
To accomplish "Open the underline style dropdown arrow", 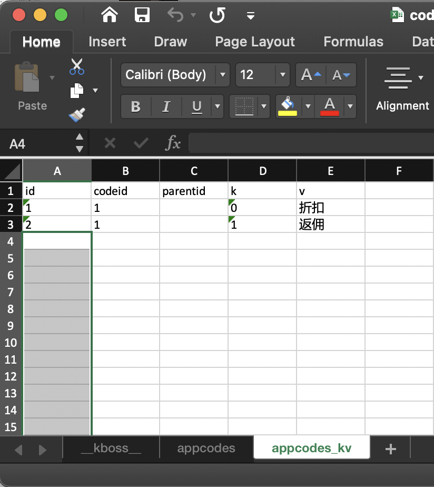I will tap(218, 107).
